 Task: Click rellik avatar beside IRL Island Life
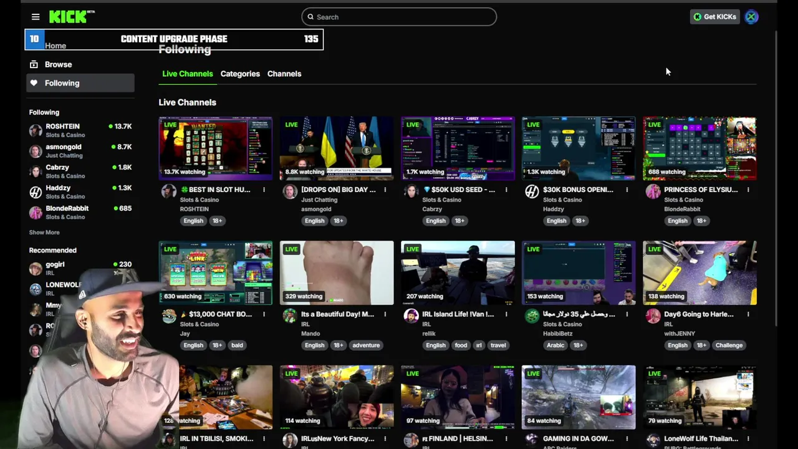411,316
